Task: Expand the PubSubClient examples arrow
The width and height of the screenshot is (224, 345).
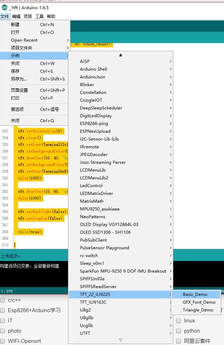Action: coord(171,240)
